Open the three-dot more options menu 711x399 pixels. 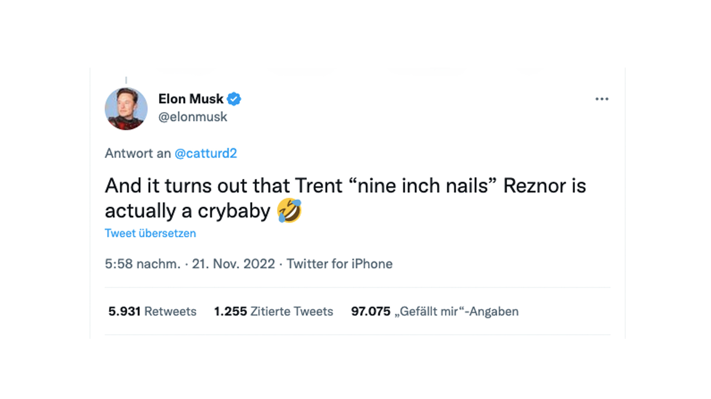click(602, 99)
